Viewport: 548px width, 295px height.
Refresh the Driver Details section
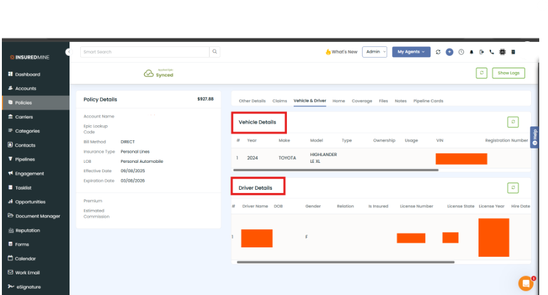[x=513, y=187]
